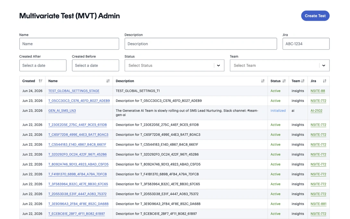Image resolution: width=350 pixels, height=219 pixels.
Task: Click the Create Test button
Action: pos(315,16)
